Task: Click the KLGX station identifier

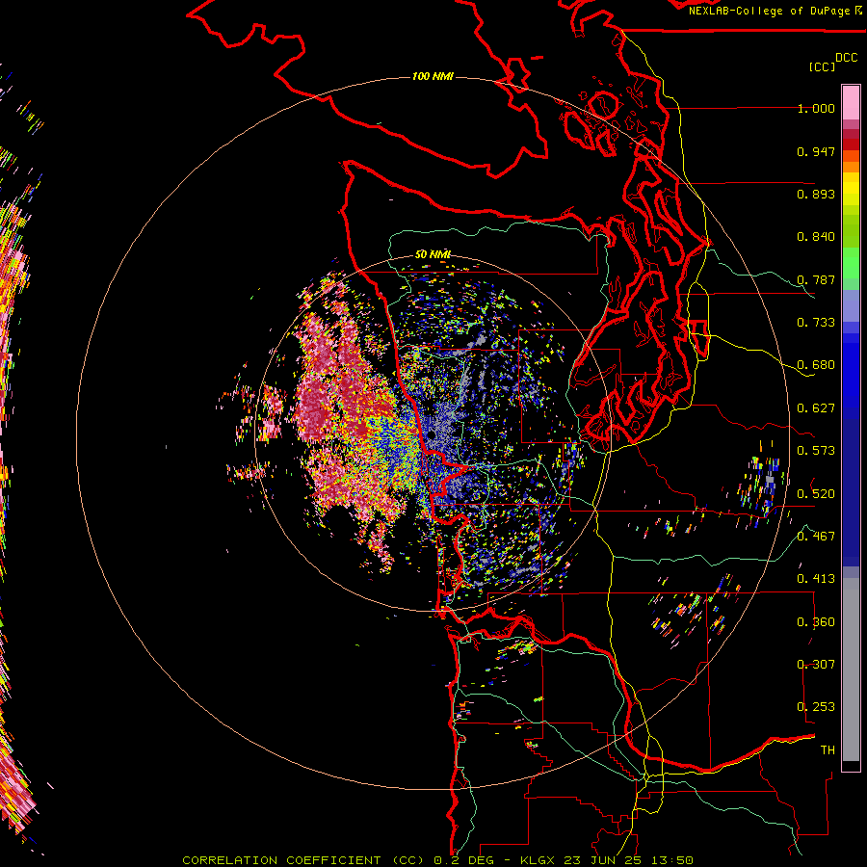Action: (538, 860)
